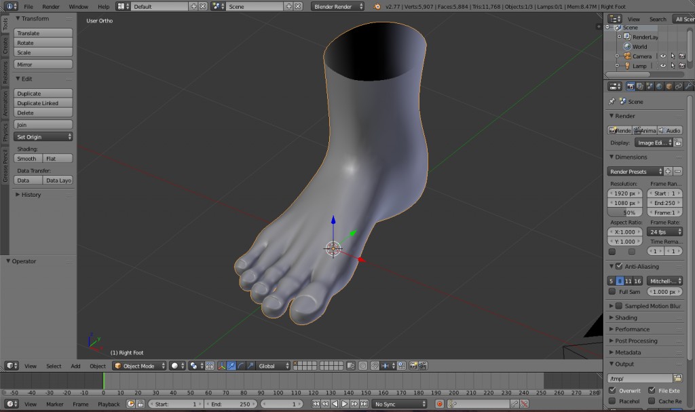Screen dimensions: 695x412
Task: Click the Duplicate button in the Edit panel
Action: click(43, 92)
